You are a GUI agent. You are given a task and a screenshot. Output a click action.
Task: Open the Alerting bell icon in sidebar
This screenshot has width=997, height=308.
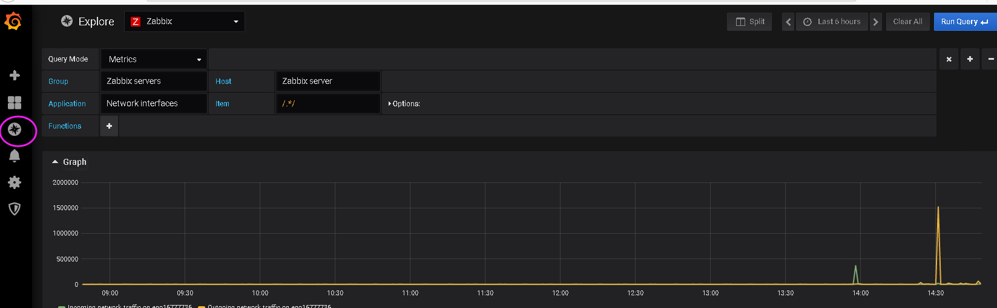coord(15,156)
